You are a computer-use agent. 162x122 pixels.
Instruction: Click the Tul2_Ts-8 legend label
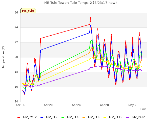click(93, 117)
